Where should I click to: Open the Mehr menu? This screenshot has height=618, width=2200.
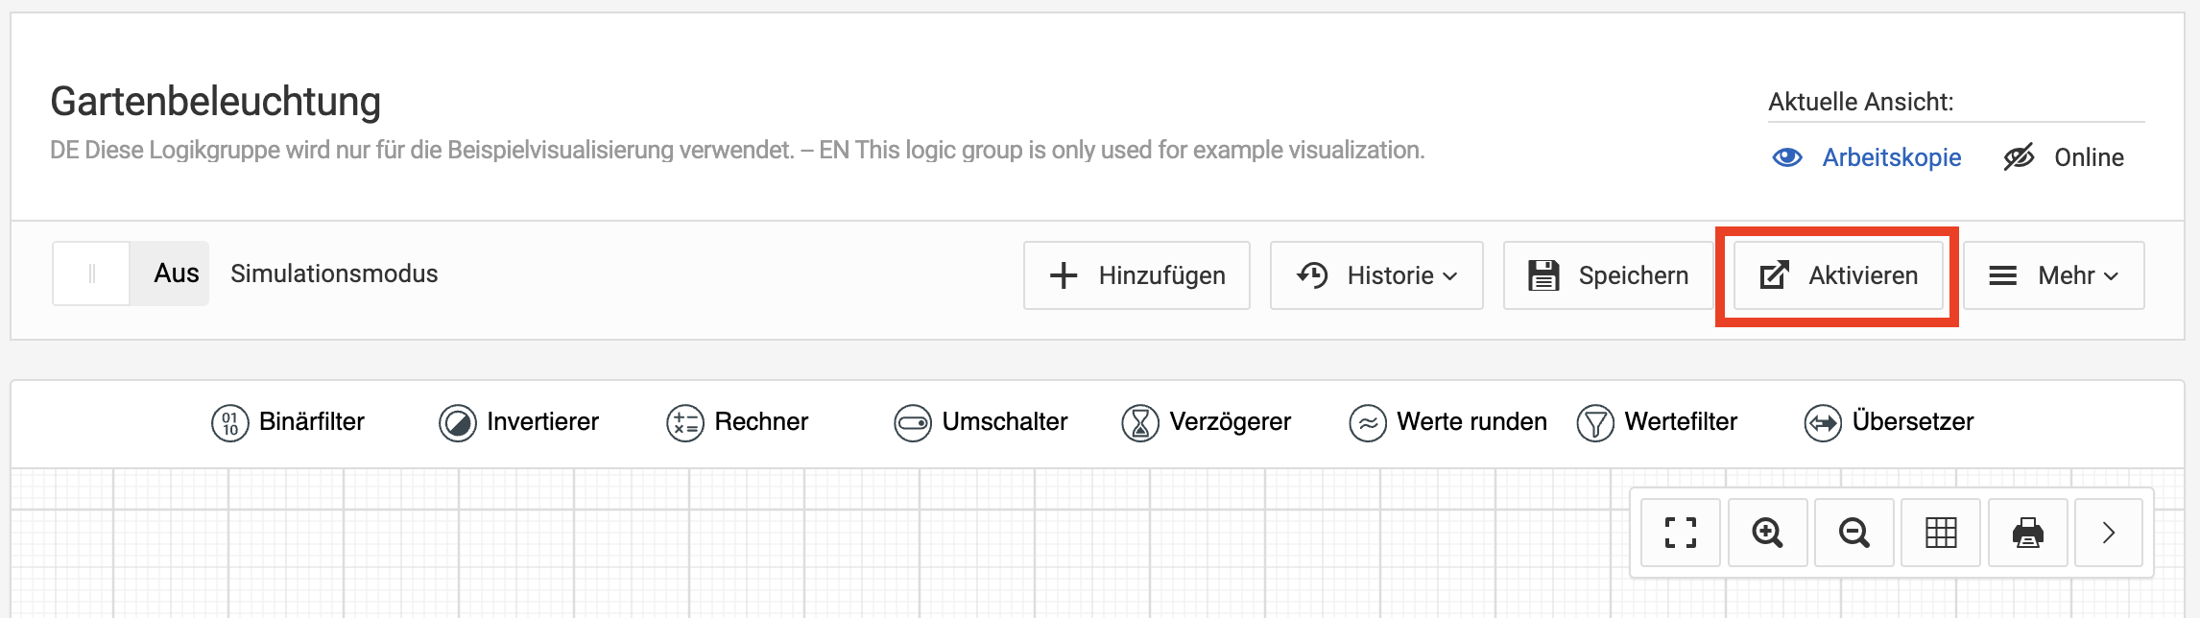pyautogui.click(x=2054, y=275)
